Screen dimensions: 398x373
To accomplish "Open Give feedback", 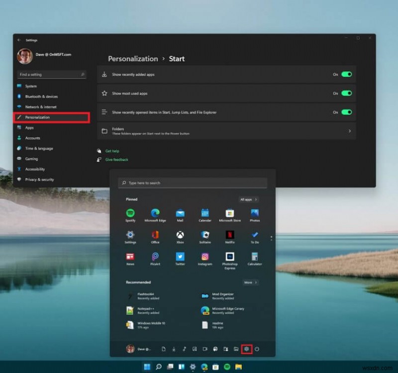I will coord(116,159).
